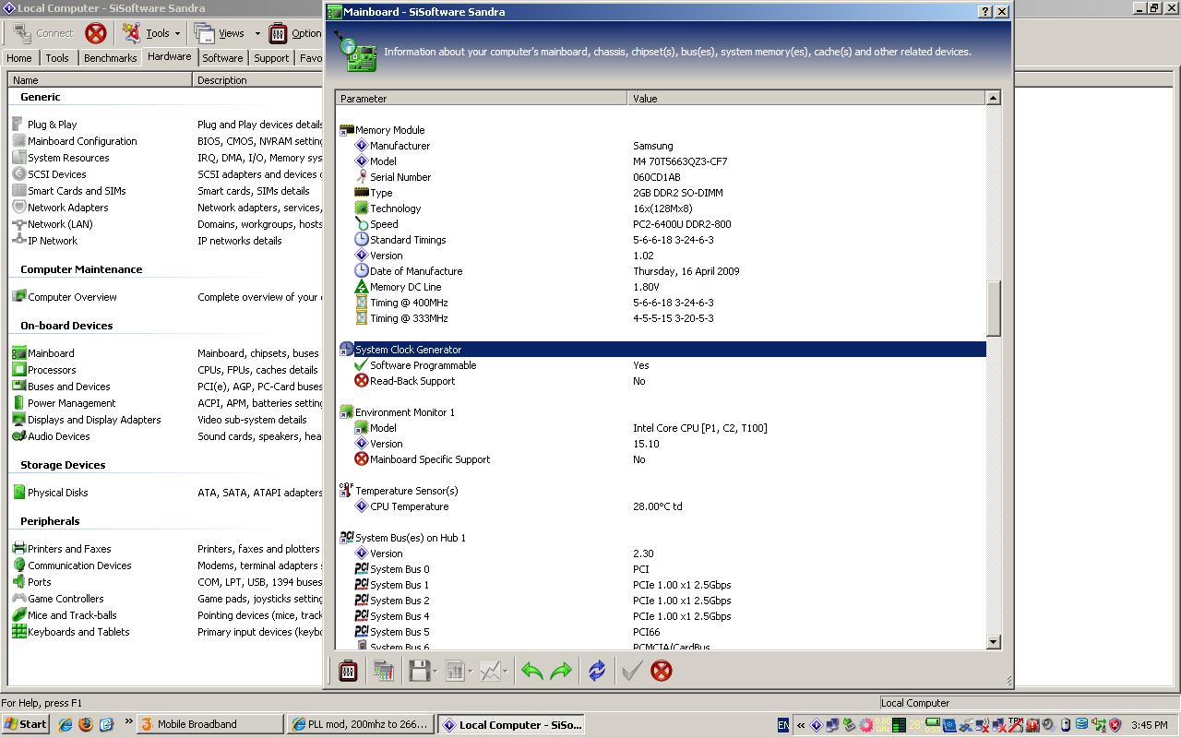This screenshot has height=738, width=1181.
Task: Select the System Clock Generator row
Action: (662, 350)
